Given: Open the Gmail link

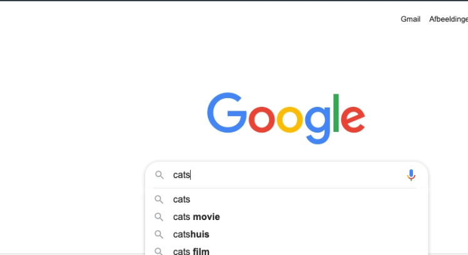Looking at the screenshot, I should (x=410, y=19).
